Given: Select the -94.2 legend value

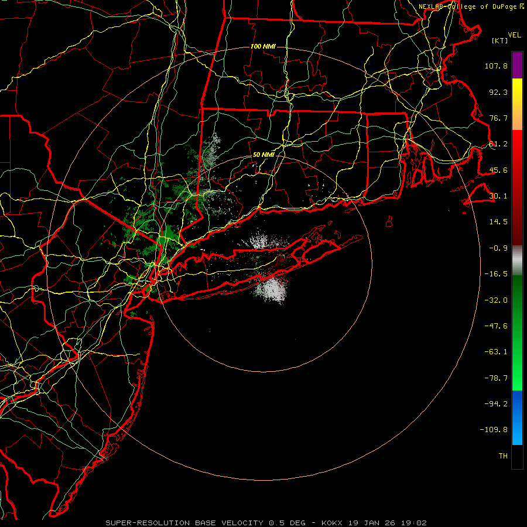Looking at the screenshot, I should [496, 404].
